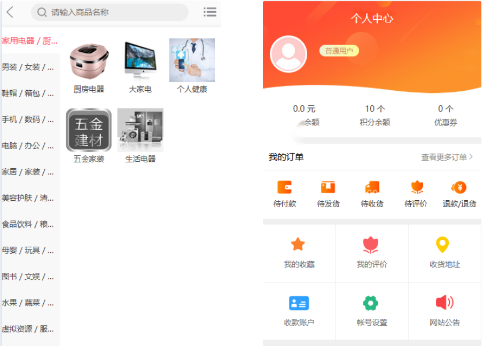Image resolution: width=483 pixels, height=346 pixels.
Task: Click the 普通用户 badge
Action: [339, 51]
